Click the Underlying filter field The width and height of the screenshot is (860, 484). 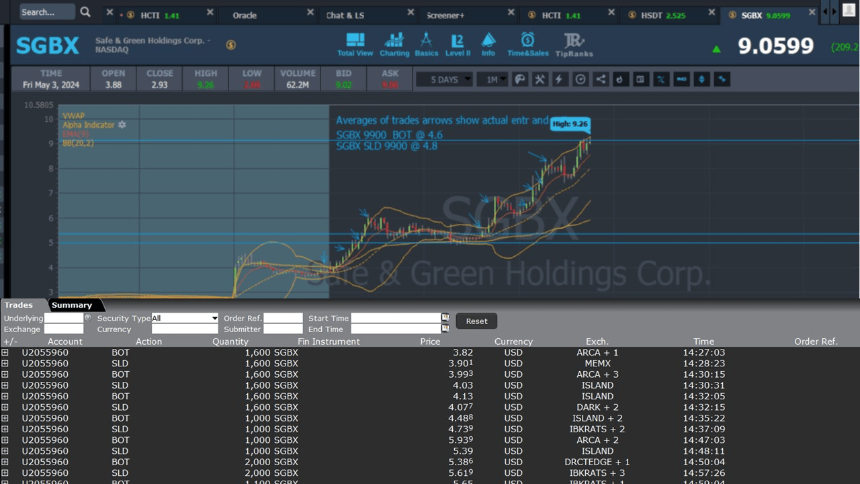click(x=64, y=318)
